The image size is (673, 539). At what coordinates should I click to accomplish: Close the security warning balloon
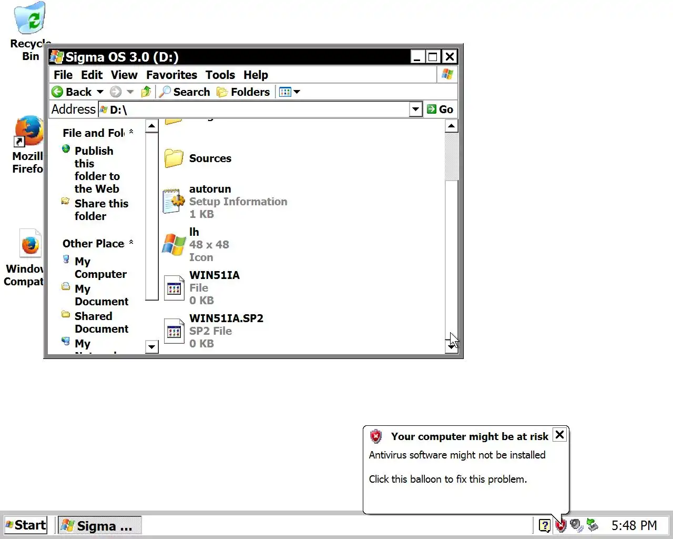[x=560, y=435]
